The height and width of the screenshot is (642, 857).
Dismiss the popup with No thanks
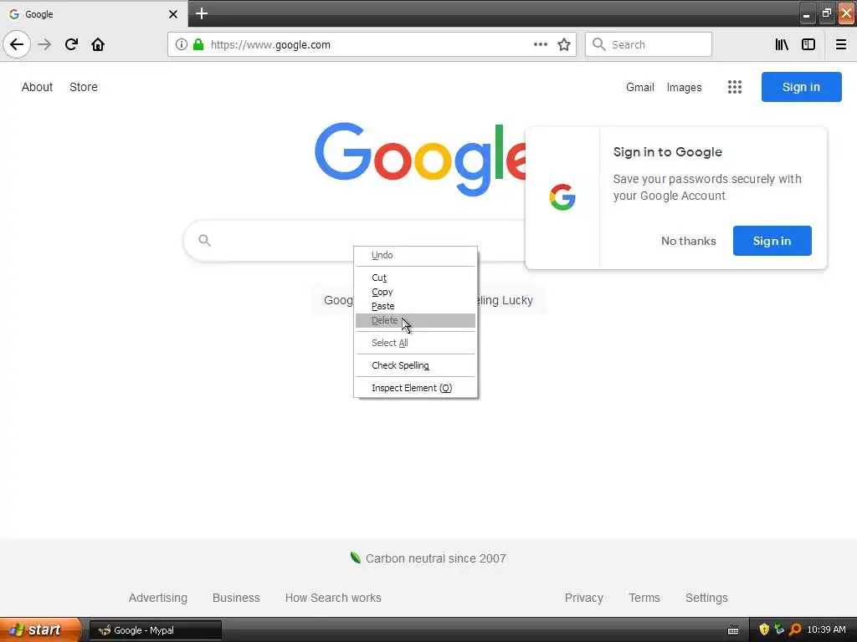coord(688,241)
